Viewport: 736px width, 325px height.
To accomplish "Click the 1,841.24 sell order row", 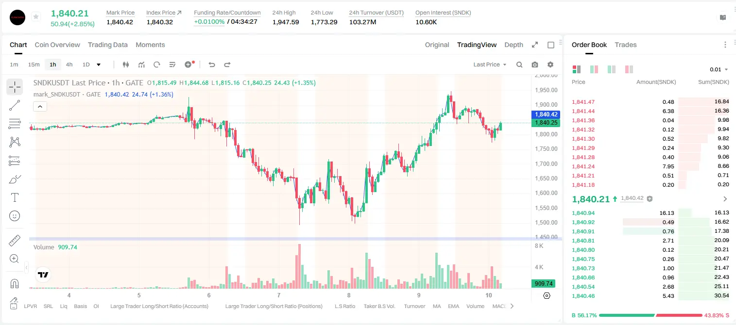I will [650, 166].
